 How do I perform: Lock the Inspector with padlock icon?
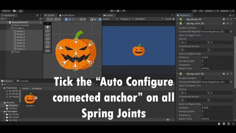pos(230,15)
